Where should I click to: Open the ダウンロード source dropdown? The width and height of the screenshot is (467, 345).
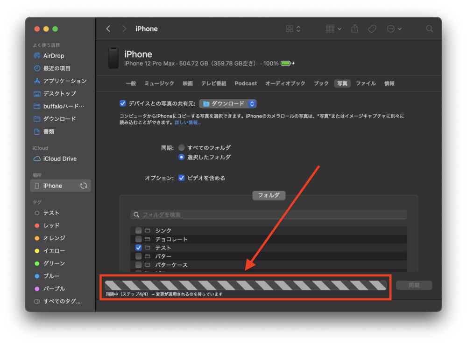[x=228, y=103]
